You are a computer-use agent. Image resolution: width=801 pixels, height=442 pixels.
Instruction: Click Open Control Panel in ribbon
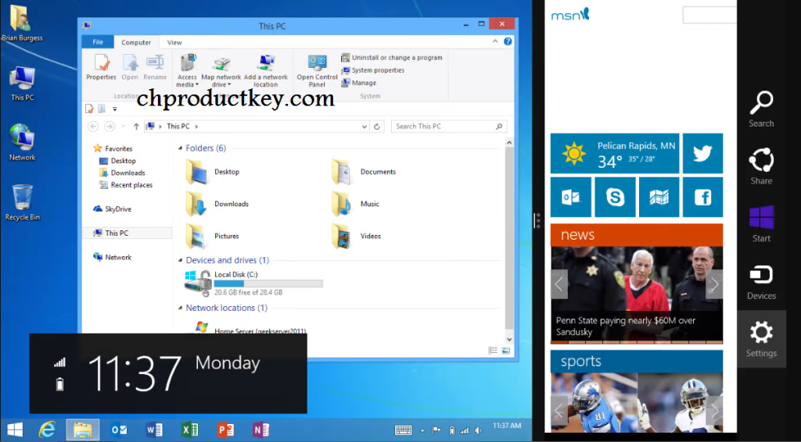point(318,70)
